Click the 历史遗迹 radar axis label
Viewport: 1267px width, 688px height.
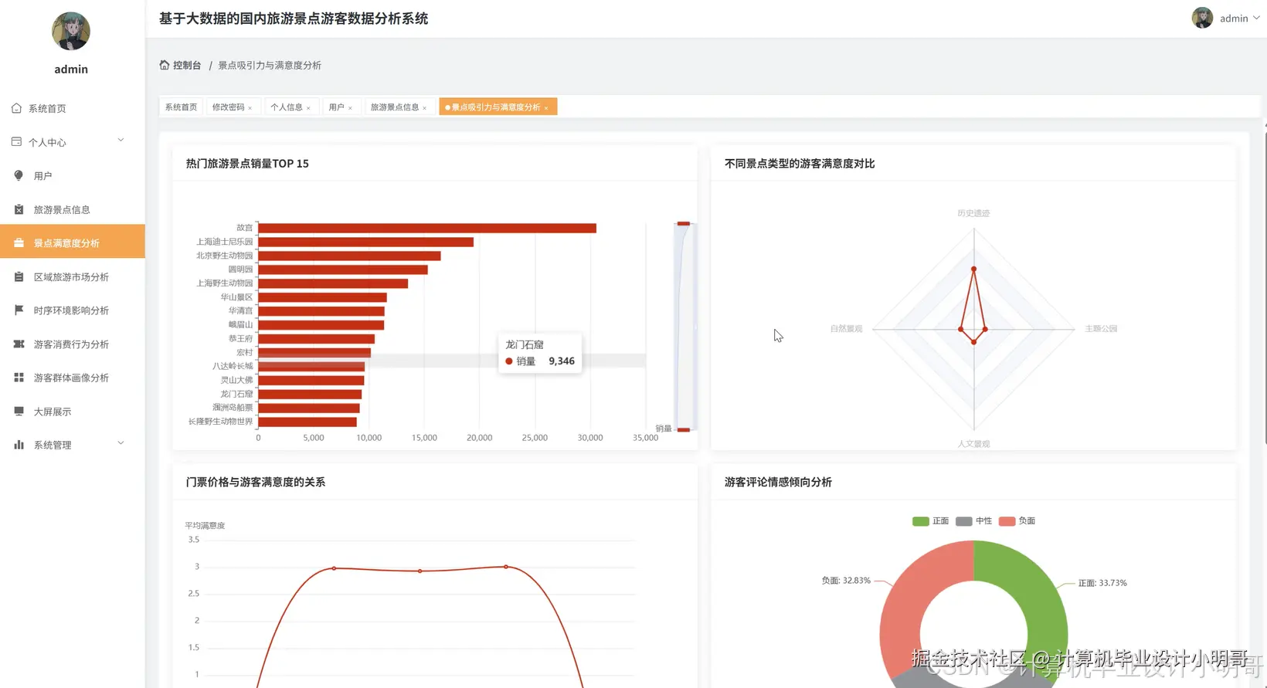973,213
